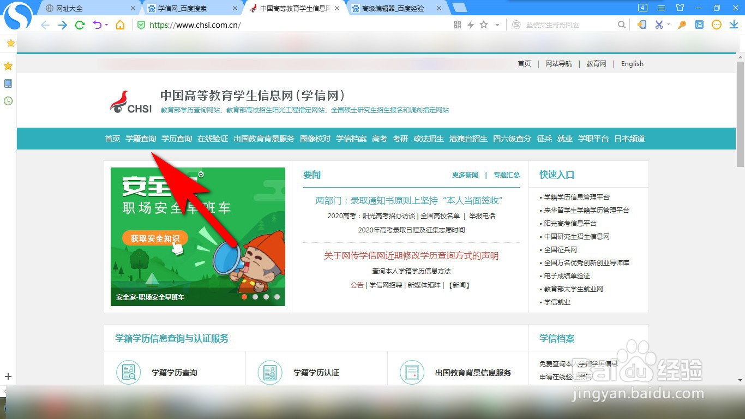This screenshot has height=419, width=745.
Task: Open the 更多新闻 link
Action: pyautogui.click(x=465, y=175)
